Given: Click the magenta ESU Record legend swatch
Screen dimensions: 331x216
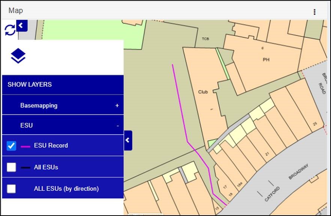Looking at the screenshot, I should click(26, 147).
